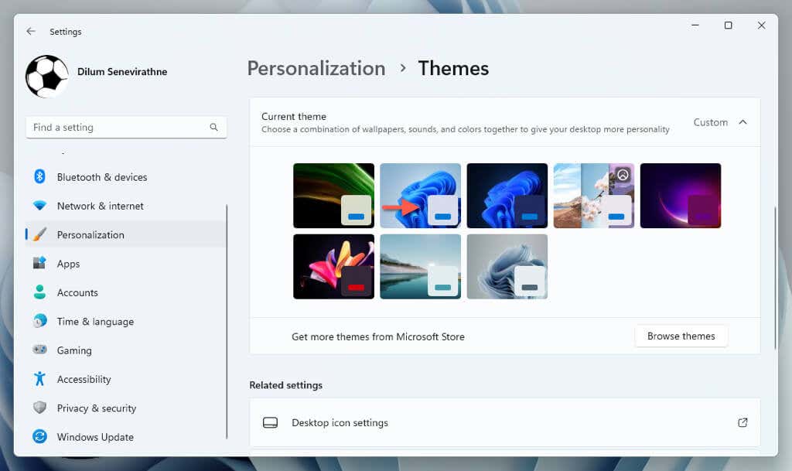Click the Privacy & security shield icon
Image resolution: width=792 pixels, height=471 pixels.
39,408
